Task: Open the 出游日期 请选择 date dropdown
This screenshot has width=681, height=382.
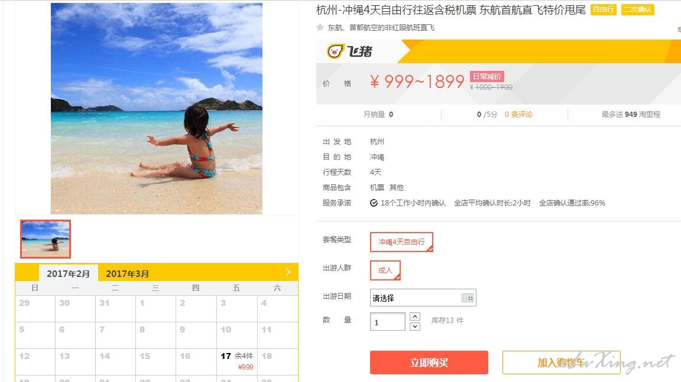Action: [423, 298]
